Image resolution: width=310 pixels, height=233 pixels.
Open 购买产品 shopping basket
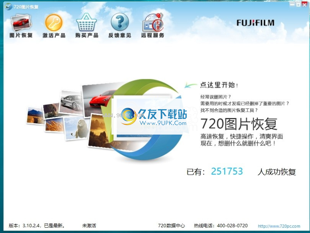[87, 26]
